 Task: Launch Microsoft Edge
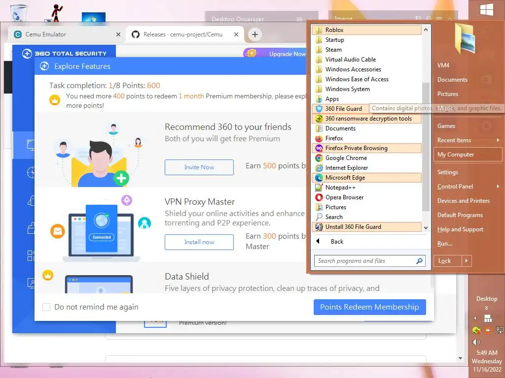(x=366, y=178)
